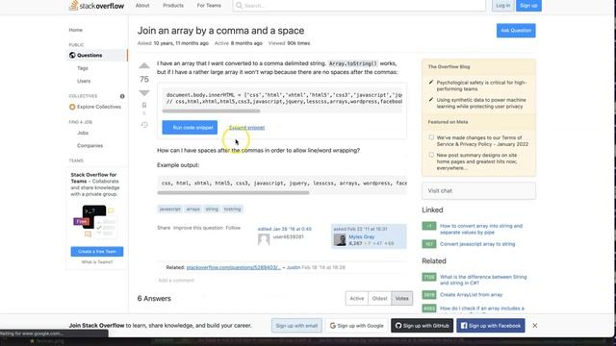Show question activity history icon

tap(144, 125)
